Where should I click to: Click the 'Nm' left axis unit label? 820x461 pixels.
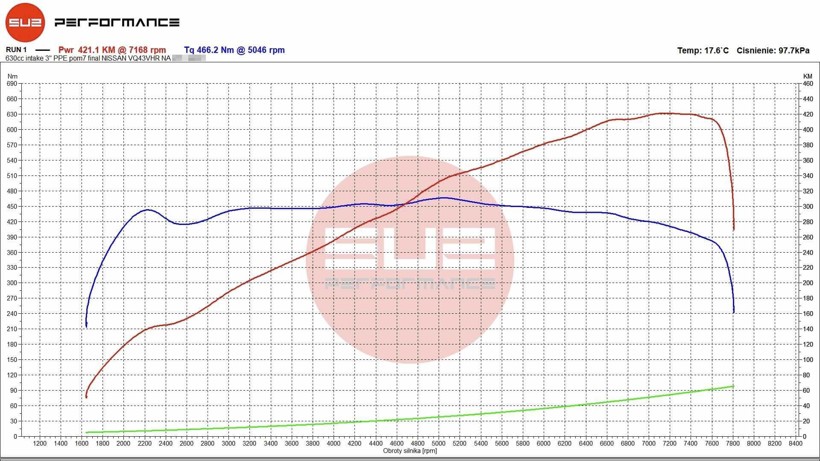12,76
